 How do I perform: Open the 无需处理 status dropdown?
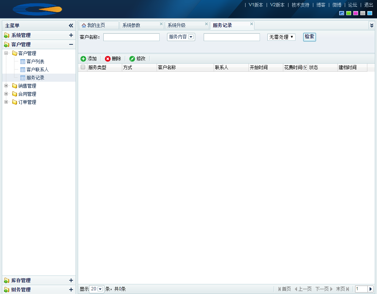pyautogui.click(x=281, y=37)
